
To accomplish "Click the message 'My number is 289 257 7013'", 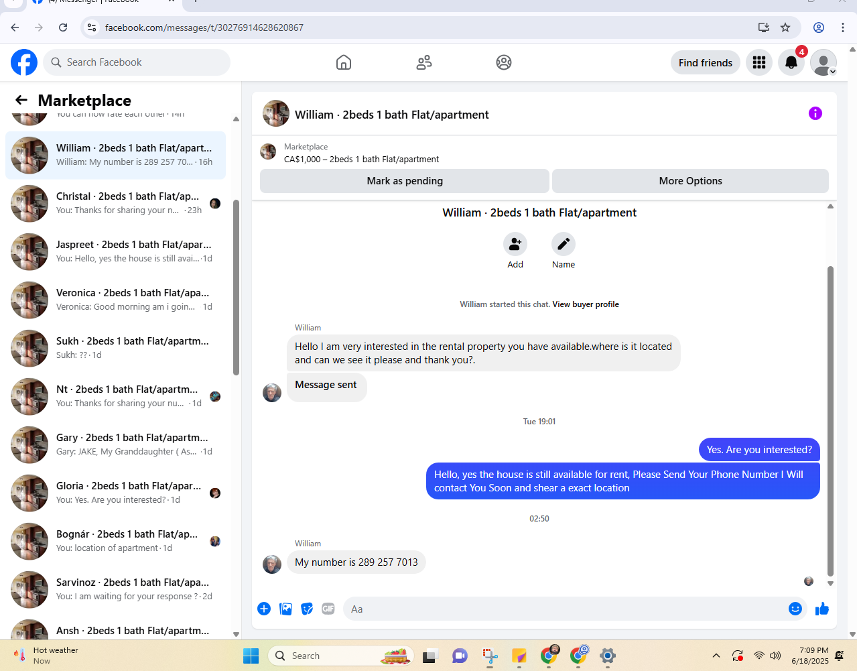I will tap(356, 562).
